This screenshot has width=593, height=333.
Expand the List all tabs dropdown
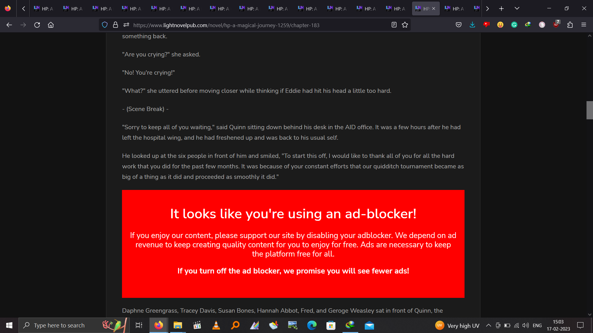[x=517, y=8]
